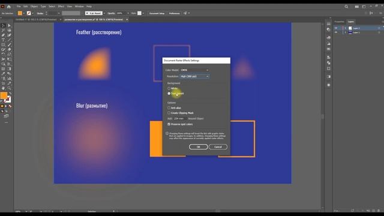384x216 pixels.
Task: Click the Stroke swatch in toolbar
Action: pyautogui.click(x=8, y=100)
